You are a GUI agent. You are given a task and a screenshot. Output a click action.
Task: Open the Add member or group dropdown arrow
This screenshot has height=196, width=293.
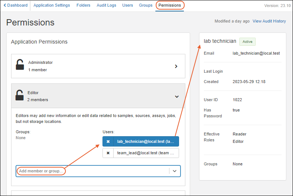175,171
